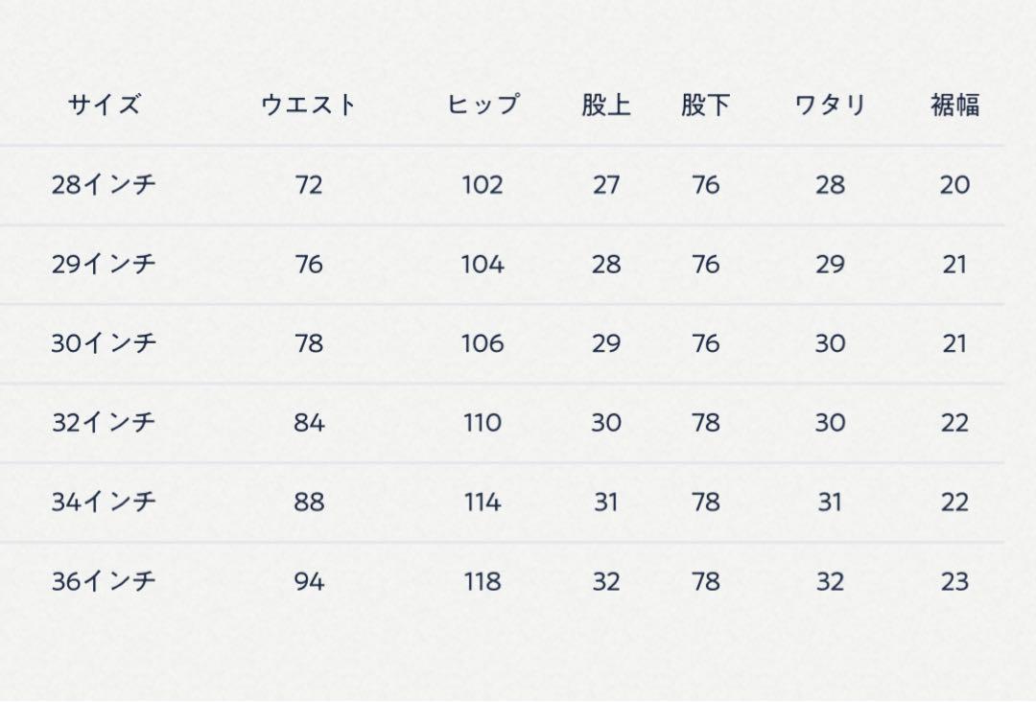Viewport: 1036px width, 702px height.
Task: Select the 28インチ size row label
Action: pos(104,185)
